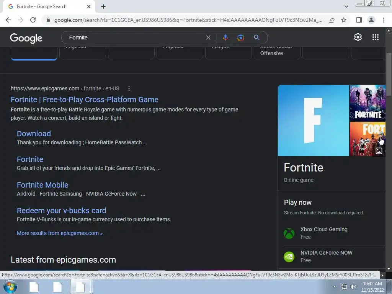The width and height of the screenshot is (392, 294).
Task: Open the Download sitelink
Action: pyautogui.click(x=34, y=134)
